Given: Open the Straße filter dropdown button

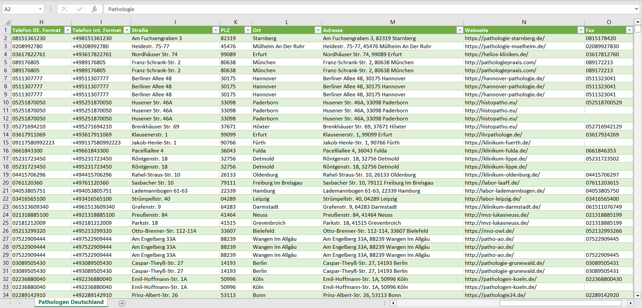Looking at the screenshot, I should (215, 30).
